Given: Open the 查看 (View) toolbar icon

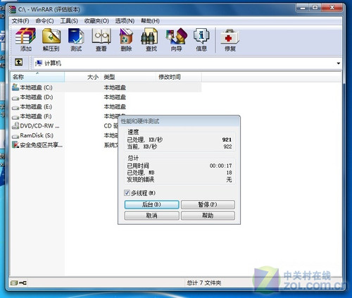Looking at the screenshot, I should click(101, 36).
